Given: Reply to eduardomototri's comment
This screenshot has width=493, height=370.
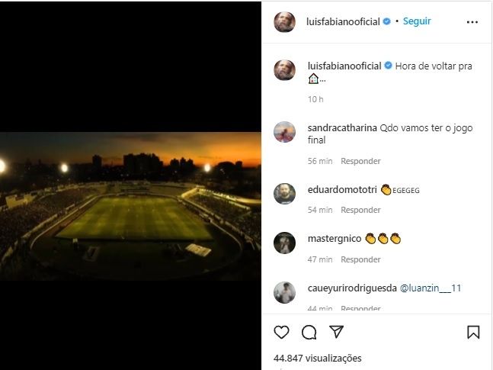Looking at the screenshot, I should [360, 210].
